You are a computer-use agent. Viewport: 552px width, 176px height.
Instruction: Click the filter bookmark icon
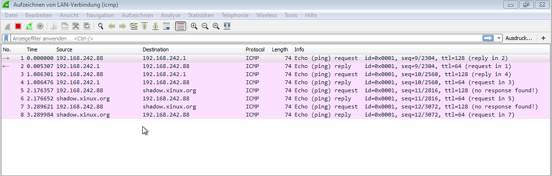6,38
